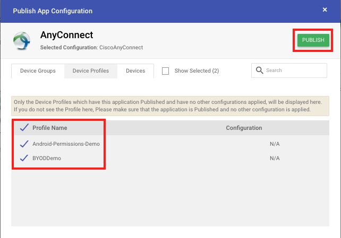Click the Show Selected (2) label
This screenshot has height=238, width=341.
coord(197,70)
